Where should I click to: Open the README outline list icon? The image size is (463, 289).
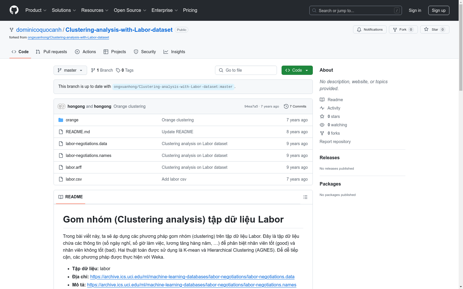point(305,197)
